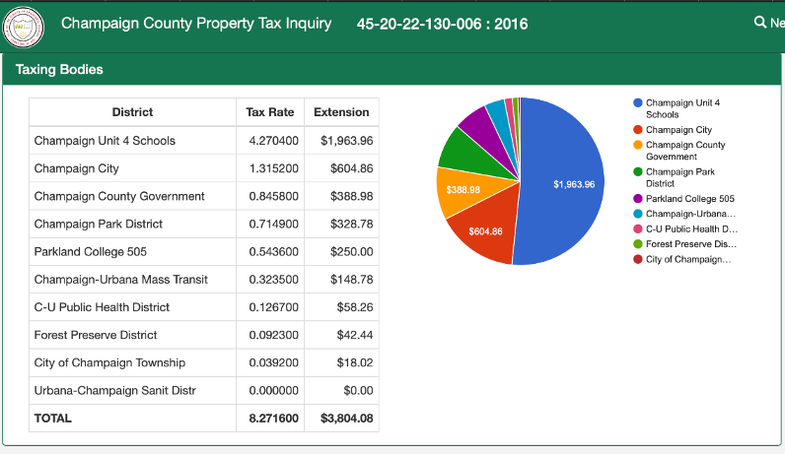785x455 pixels.
Task: Click extension $604.86 in table
Action: click(x=351, y=168)
